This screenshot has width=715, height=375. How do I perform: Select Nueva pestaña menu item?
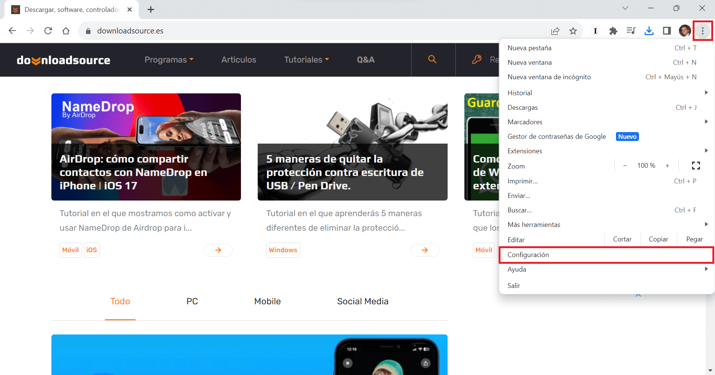[x=607, y=48]
